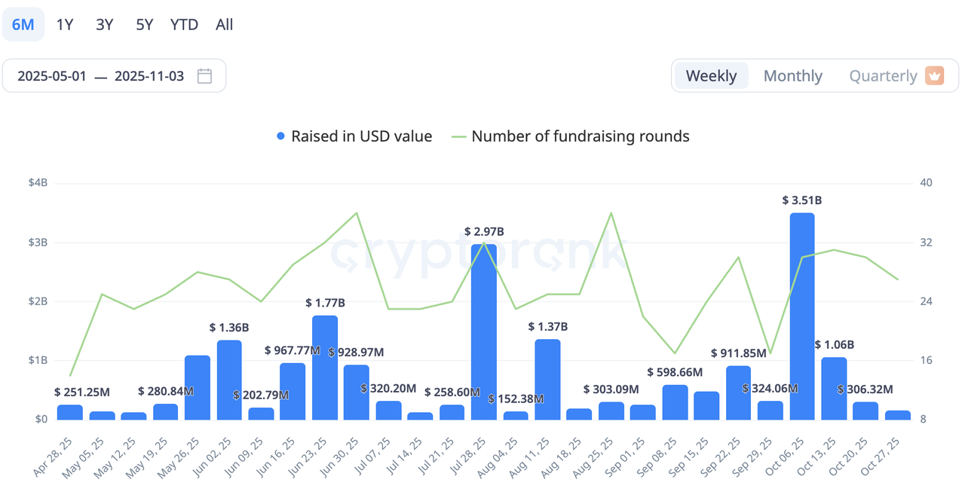Switch to Monthly interval
The height and width of the screenshot is (495, 965).
(x=792, y=76)
